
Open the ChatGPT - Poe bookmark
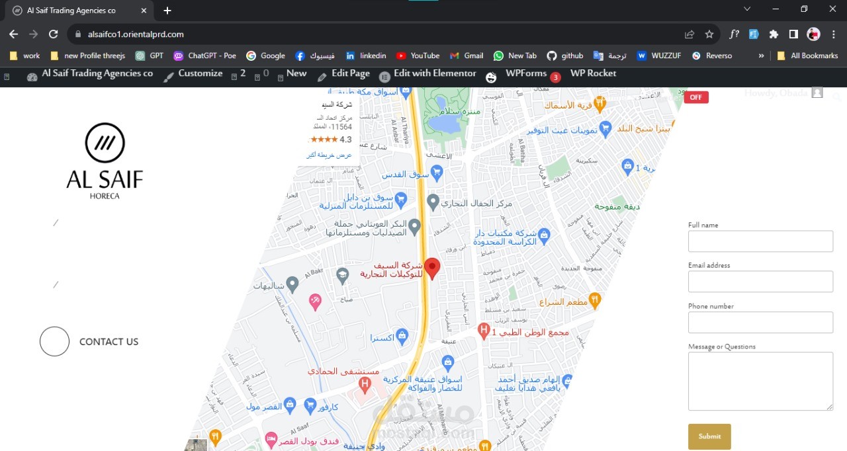[x=204, y=56]
